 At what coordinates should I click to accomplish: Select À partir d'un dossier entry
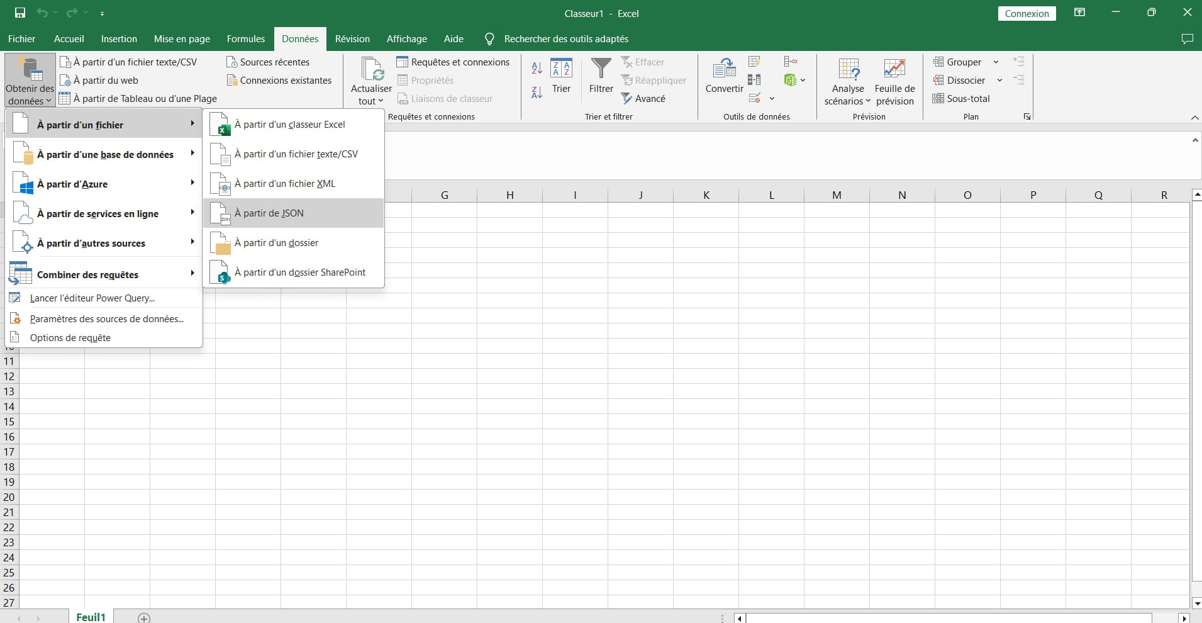click(x=293, y=243)
